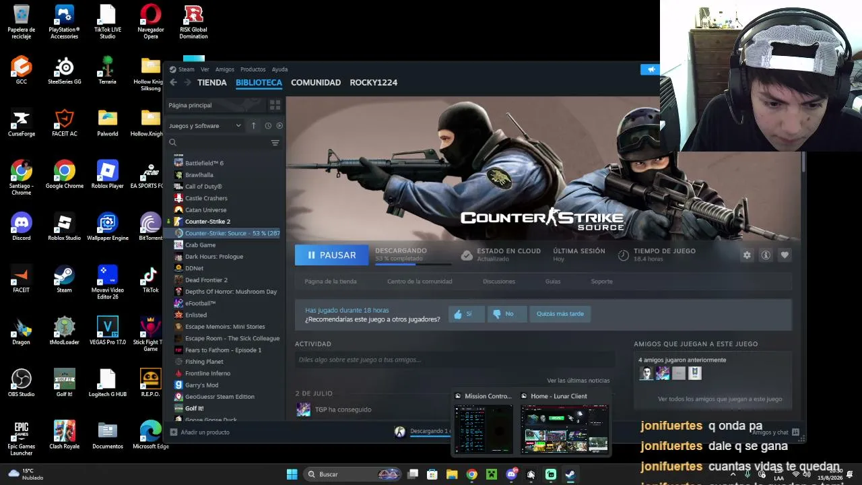The width and height of the screenshot is (862, 485).
Task: Switch to the TIENDA tab
Action: click(x=212, y=83)
